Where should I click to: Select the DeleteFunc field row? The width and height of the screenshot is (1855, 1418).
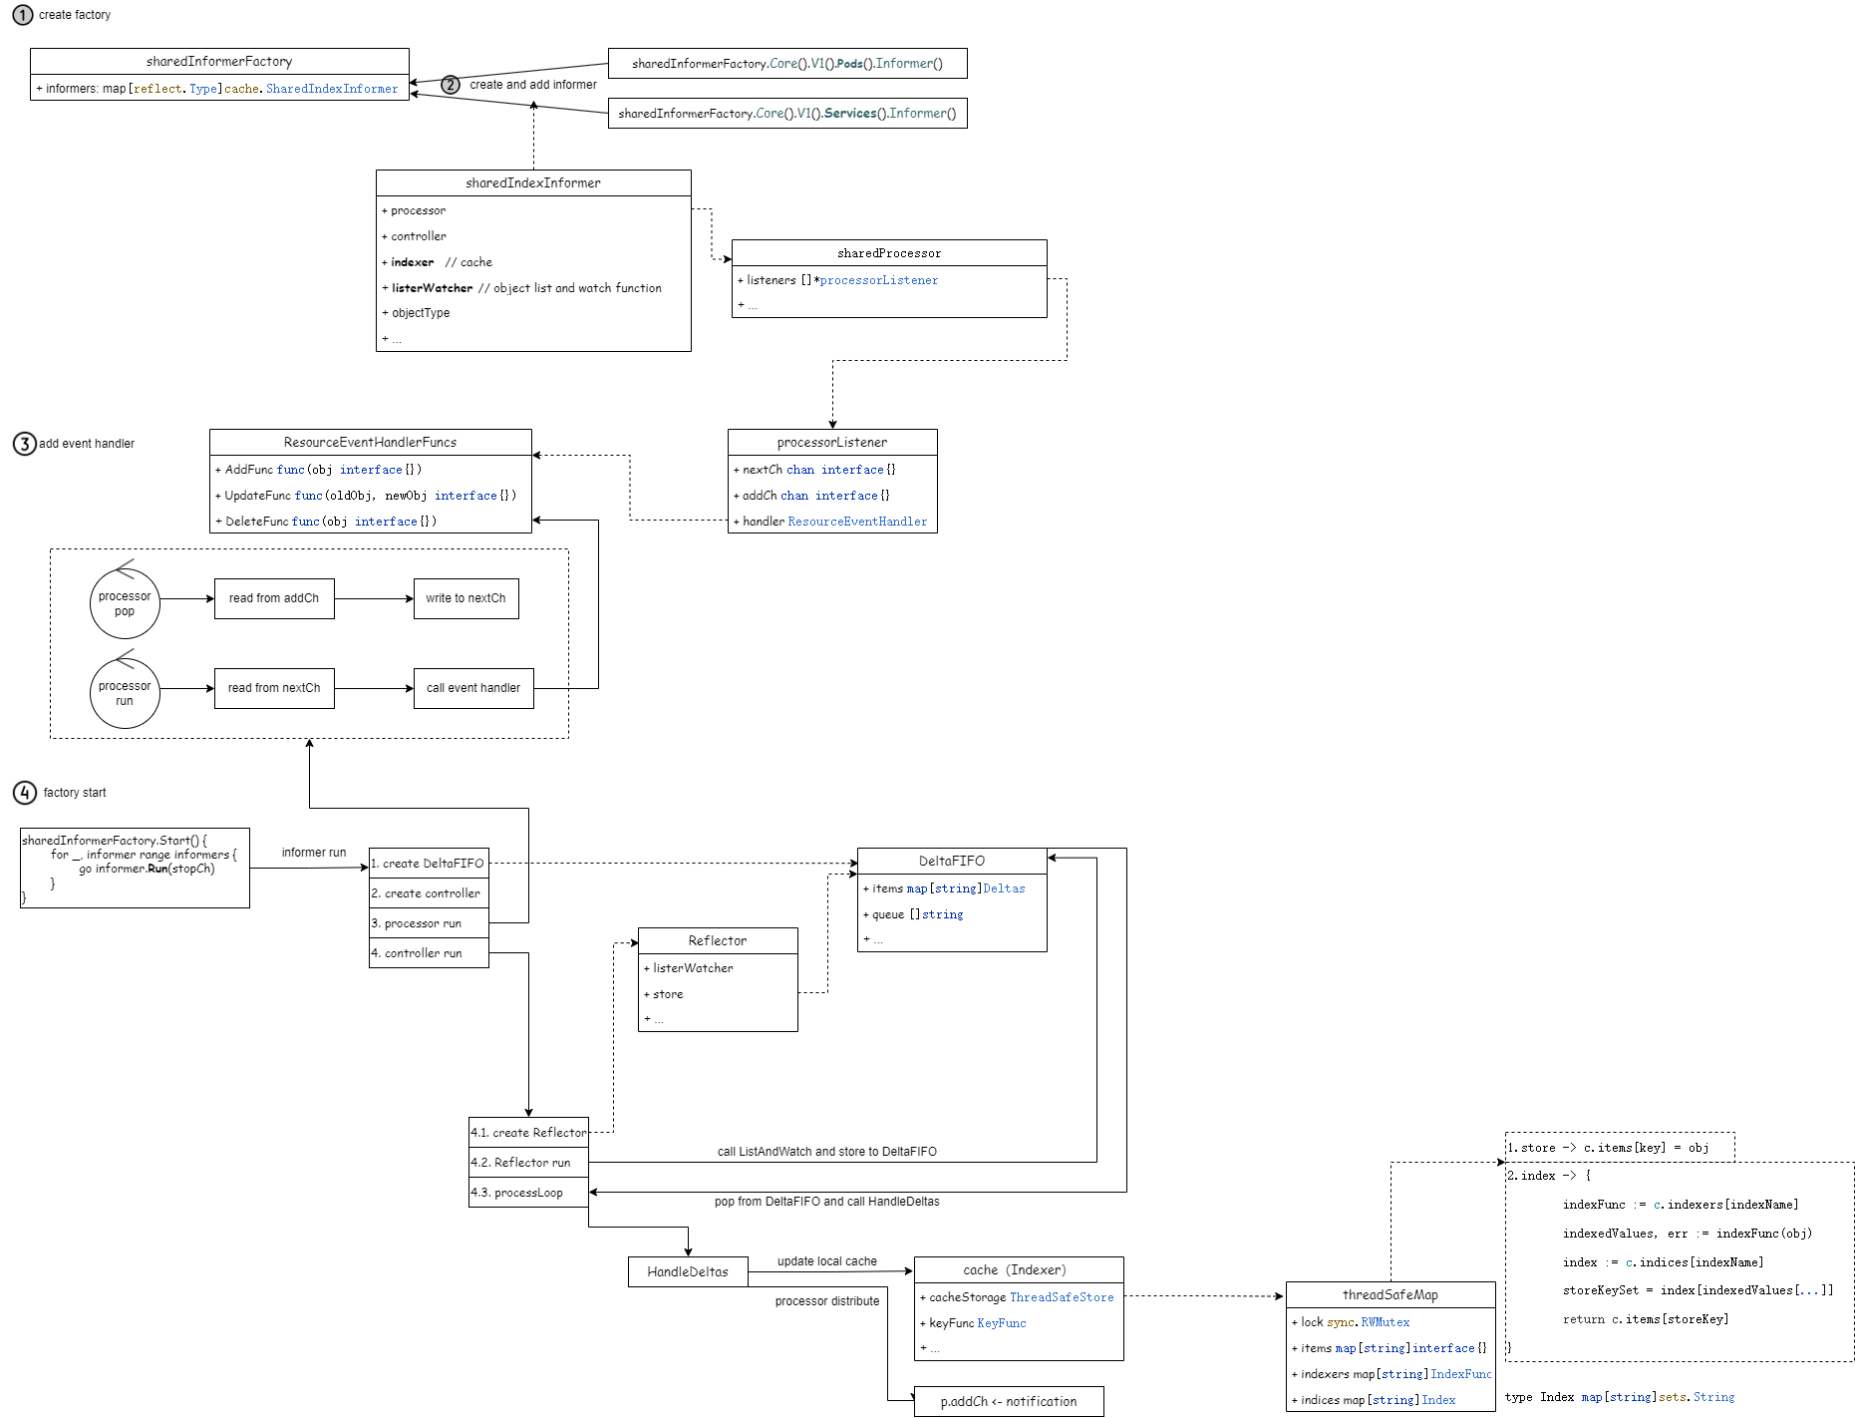(x=370, y=521)
